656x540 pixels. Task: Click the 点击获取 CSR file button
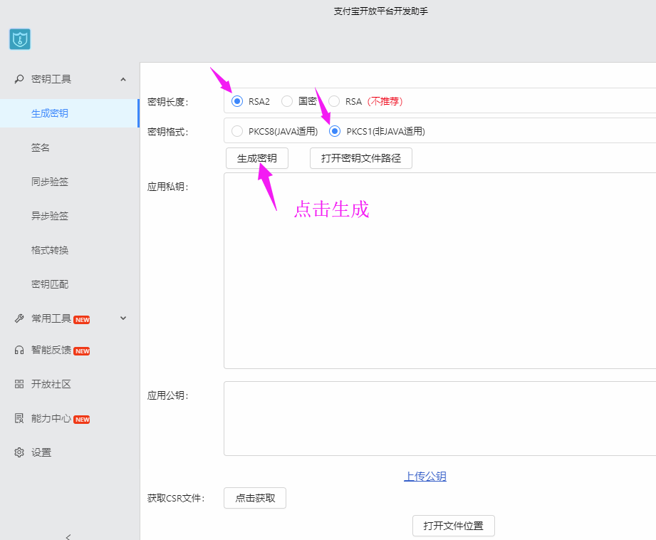point(255,498)
